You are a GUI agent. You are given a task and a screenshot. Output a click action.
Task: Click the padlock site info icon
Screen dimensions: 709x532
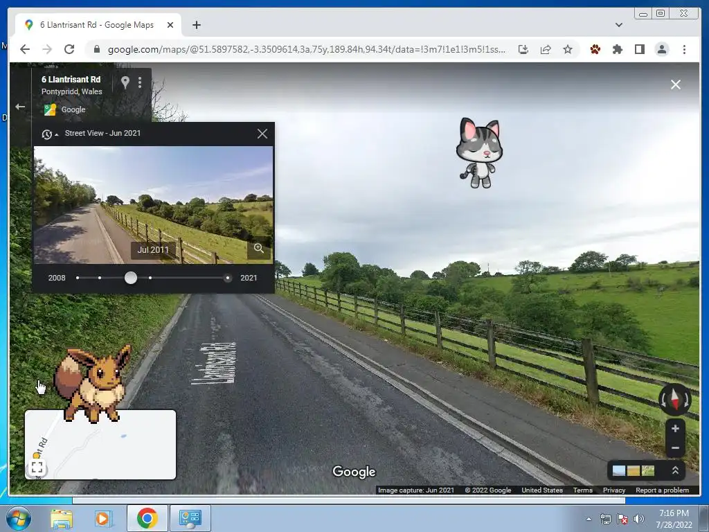coord(96,49)
